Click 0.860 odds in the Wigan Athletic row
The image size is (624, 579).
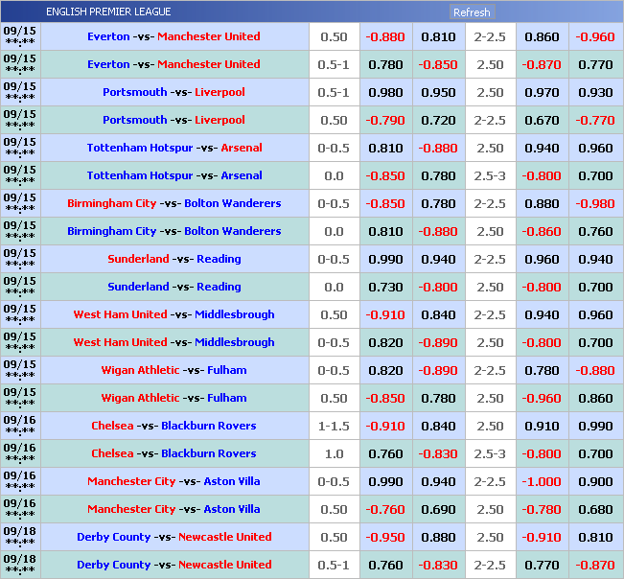point(594,398)
